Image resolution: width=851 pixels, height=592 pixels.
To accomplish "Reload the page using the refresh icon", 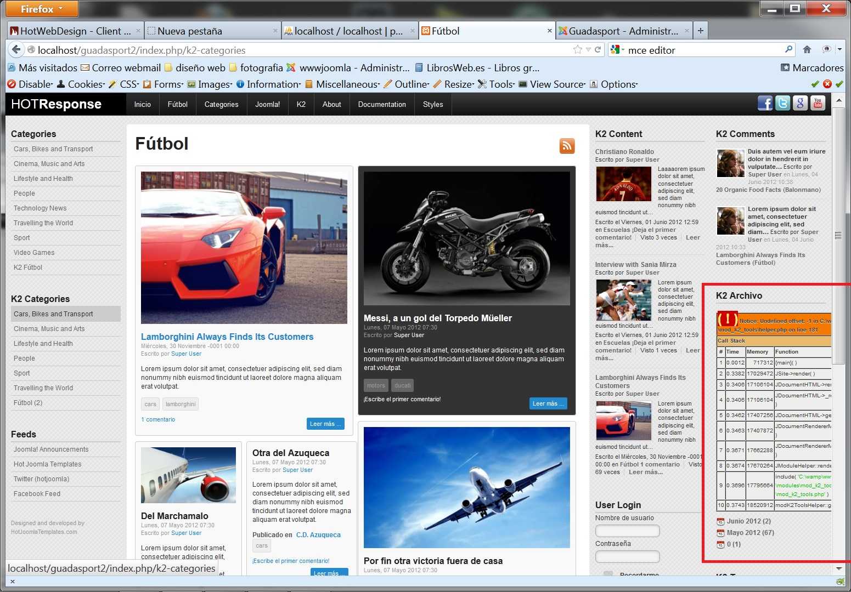I will coord(598,50).
